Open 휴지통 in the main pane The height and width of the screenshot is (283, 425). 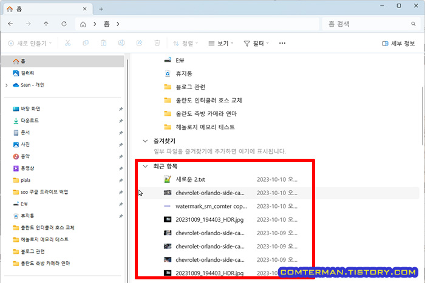(178, 73)
